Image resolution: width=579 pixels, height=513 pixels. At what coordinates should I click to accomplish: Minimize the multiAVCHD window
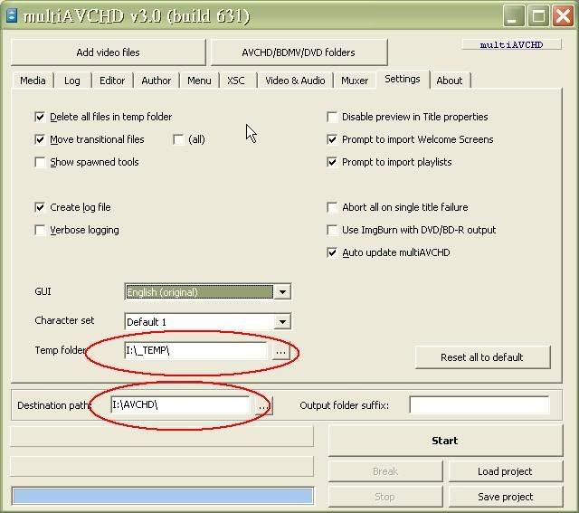click(514, 16)
